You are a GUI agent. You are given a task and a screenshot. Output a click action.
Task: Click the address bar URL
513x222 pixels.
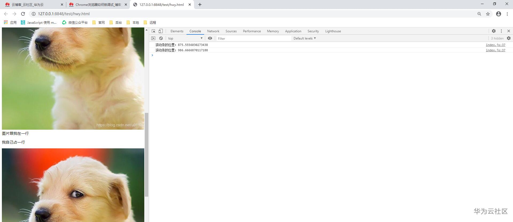64,14
